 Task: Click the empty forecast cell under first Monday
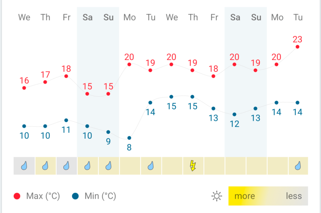pyautogui.click(x=129, y=166)
